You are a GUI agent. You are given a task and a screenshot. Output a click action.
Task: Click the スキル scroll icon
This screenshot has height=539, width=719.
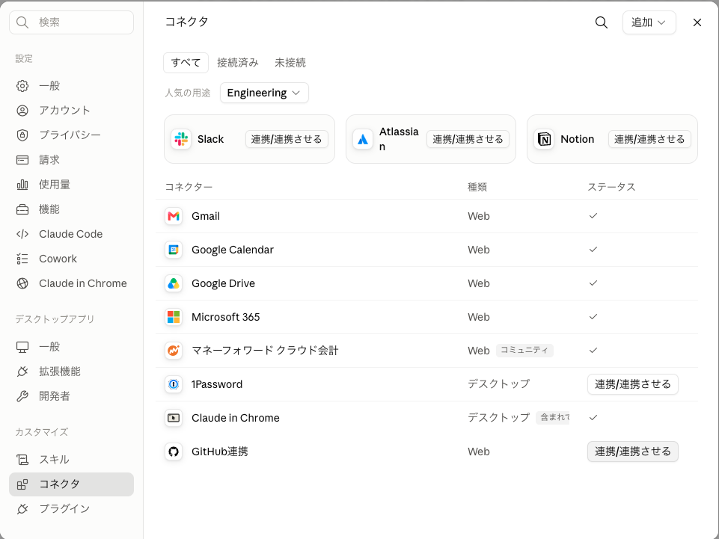(22, 460)
